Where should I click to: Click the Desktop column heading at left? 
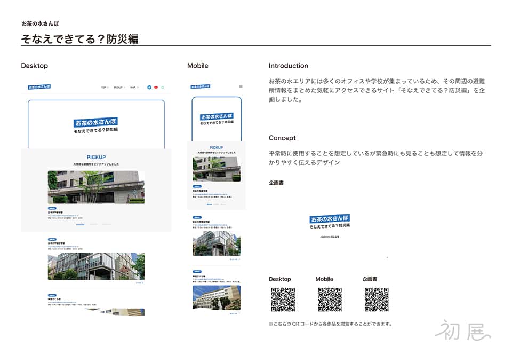[34, 66]
